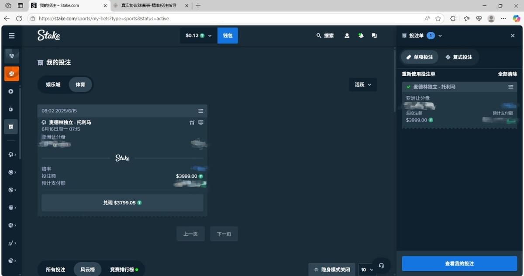
Task: Open the Copilot icon in the browser toolbar
Action: pyautogui.click(x=516, y=18)
